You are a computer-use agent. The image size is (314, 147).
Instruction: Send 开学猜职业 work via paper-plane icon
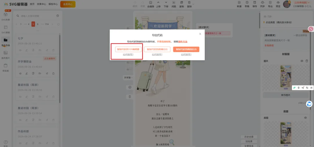click(x=47, y=73)
